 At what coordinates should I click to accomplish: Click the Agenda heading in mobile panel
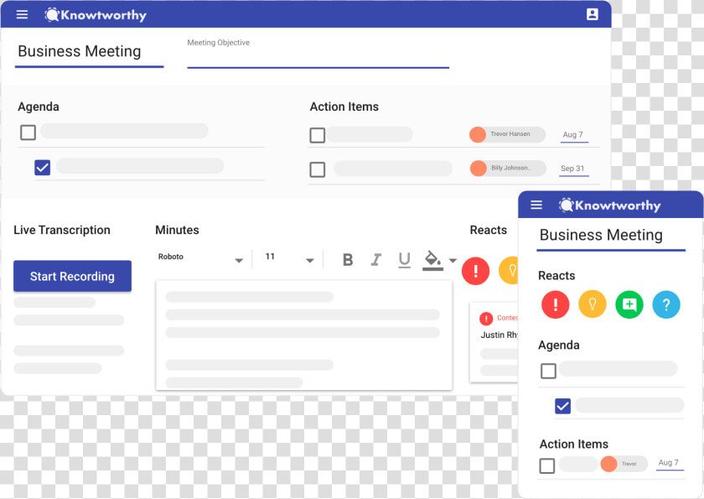click(559, 346)
